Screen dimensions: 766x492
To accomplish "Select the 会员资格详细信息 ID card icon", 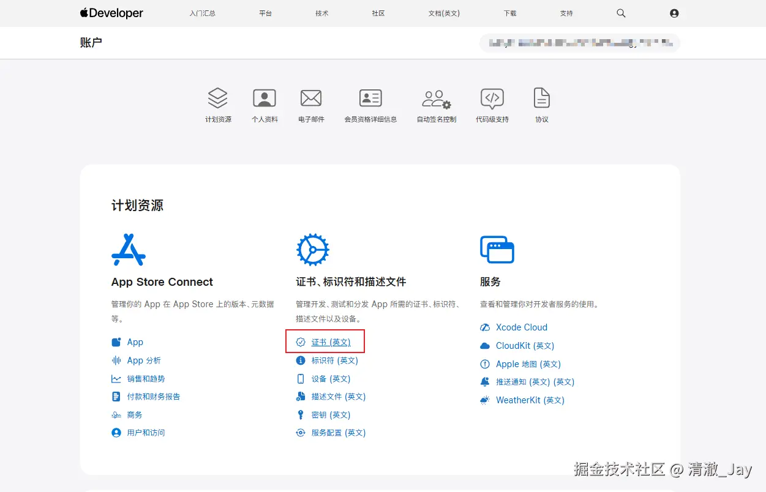I will coord(370,98).
